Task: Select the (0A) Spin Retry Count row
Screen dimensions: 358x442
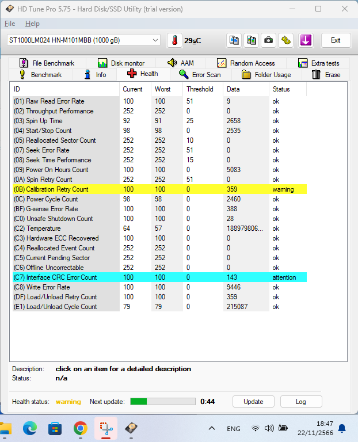Action: pos(159,180)
